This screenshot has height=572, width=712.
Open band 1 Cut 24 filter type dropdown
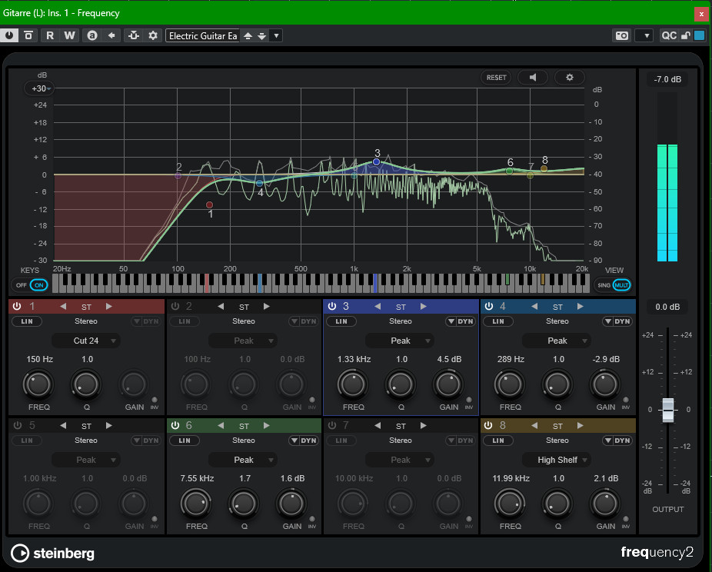[85, 341]
